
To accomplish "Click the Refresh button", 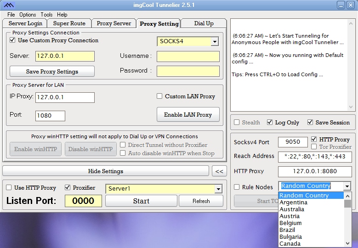I will 201,201.
